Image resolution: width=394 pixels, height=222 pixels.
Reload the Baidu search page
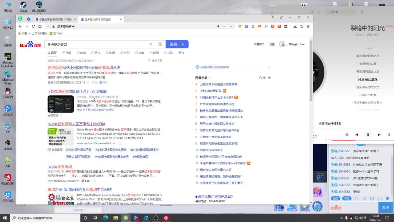(33, 27)
